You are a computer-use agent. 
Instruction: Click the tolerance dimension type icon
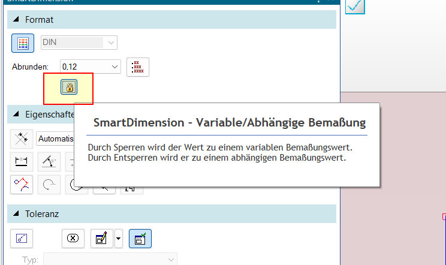pos(22,239)
